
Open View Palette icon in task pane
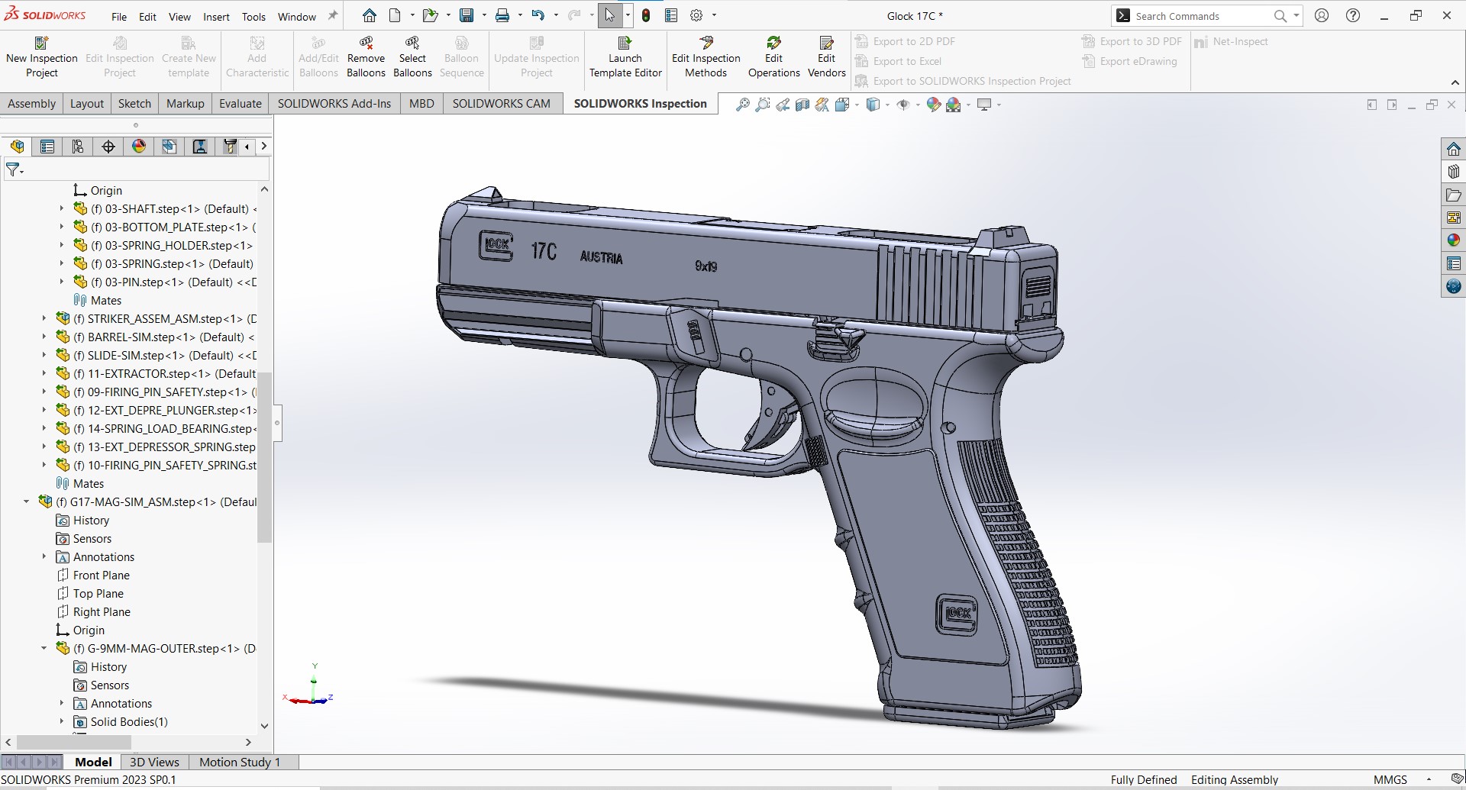tap(1454, 218)
